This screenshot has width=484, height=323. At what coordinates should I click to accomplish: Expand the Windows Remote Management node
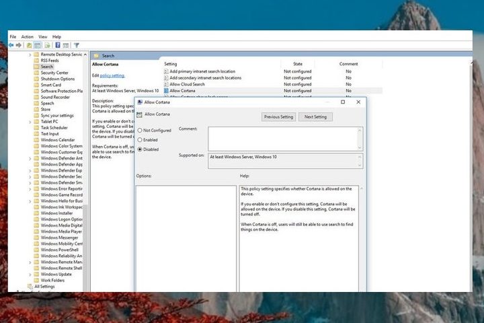[30, 262]
